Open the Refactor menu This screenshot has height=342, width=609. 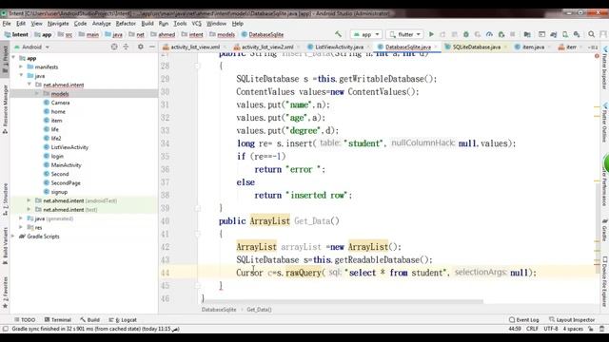click(126, 24)
